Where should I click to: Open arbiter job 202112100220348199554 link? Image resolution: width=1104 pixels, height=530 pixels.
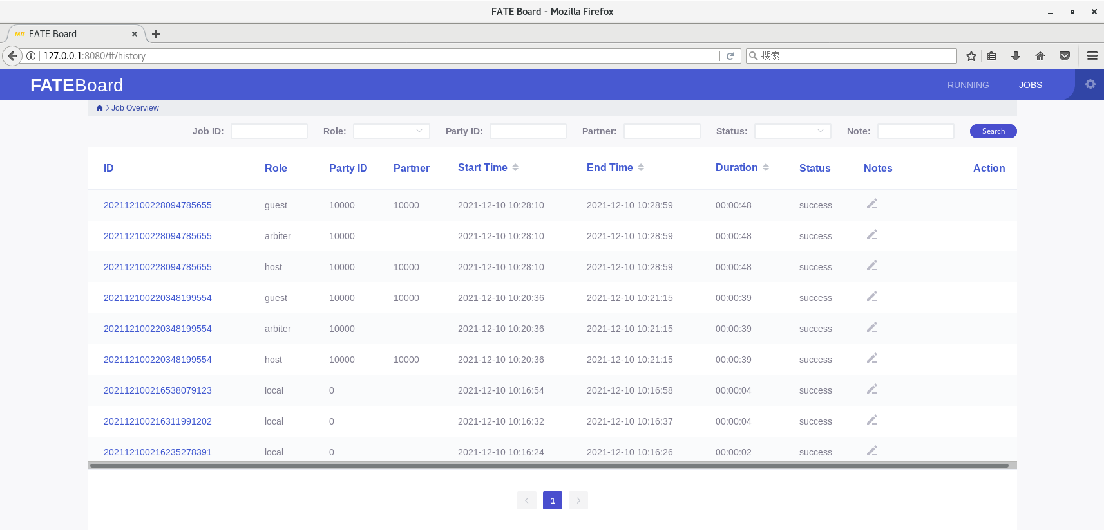click(x=158, y=329)
